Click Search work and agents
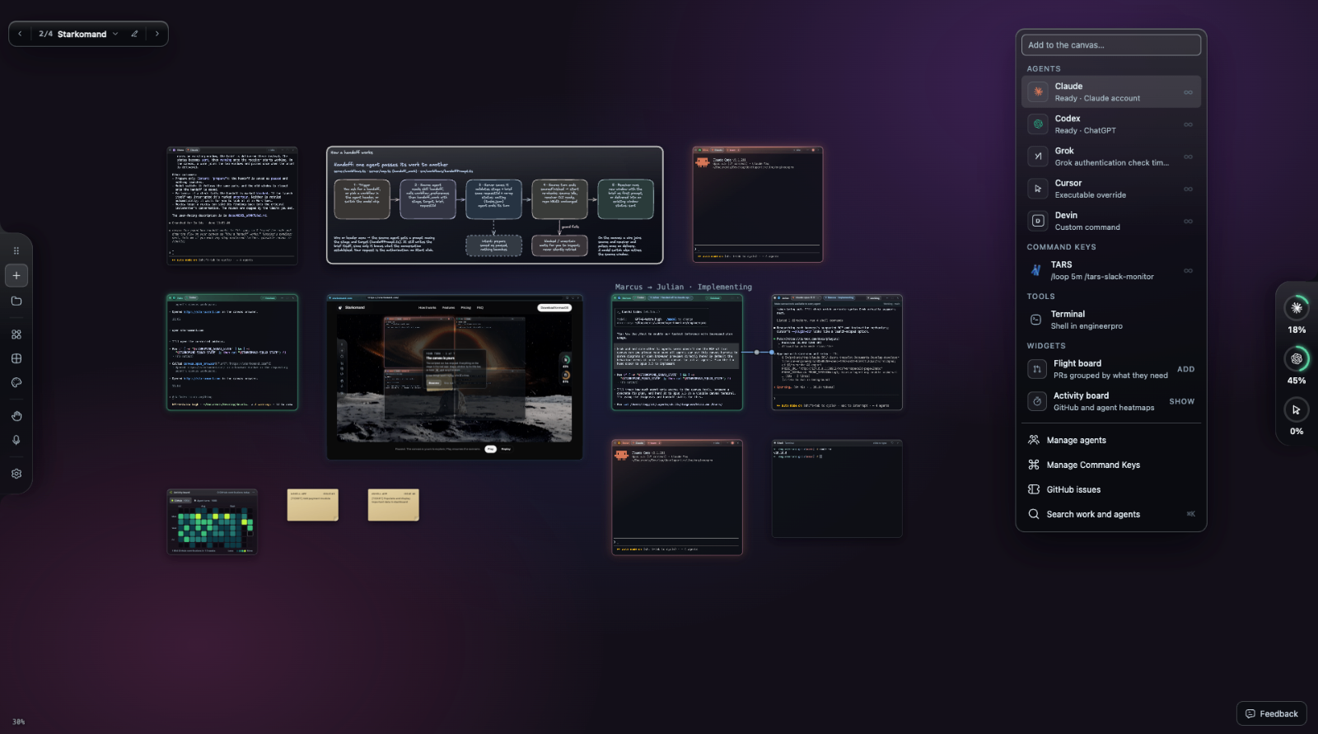 coord(1111,514)
